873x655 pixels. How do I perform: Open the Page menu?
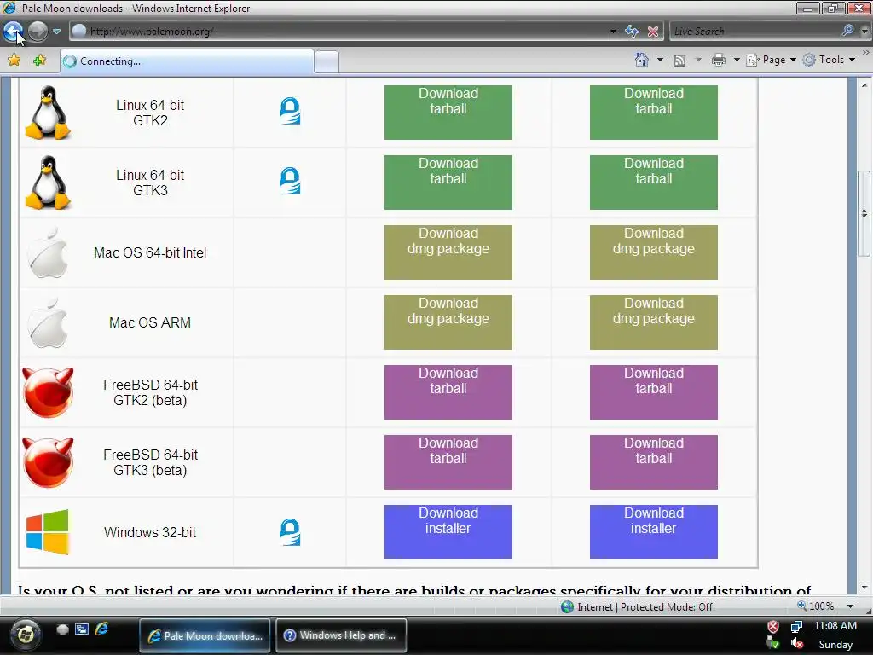click(771, 60)
